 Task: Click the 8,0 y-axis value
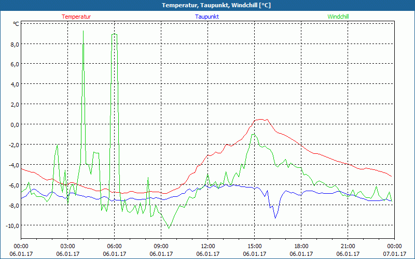click(15, 44)
